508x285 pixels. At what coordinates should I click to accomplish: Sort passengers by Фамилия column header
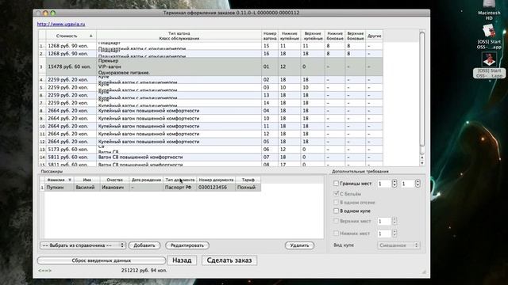click(59, 180)
